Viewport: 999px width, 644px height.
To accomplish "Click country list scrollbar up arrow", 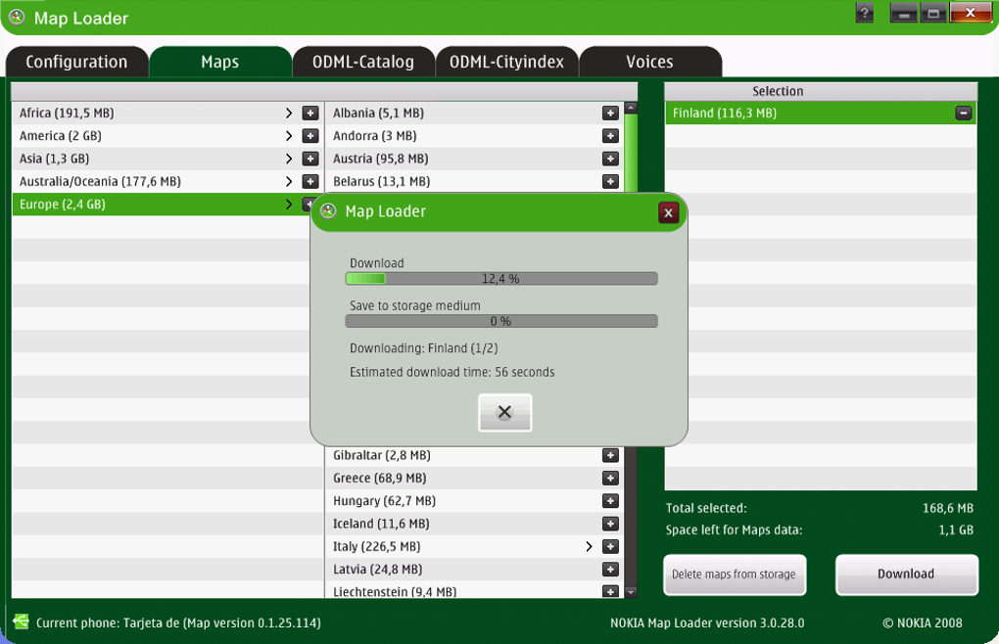I will click(631, 108).
